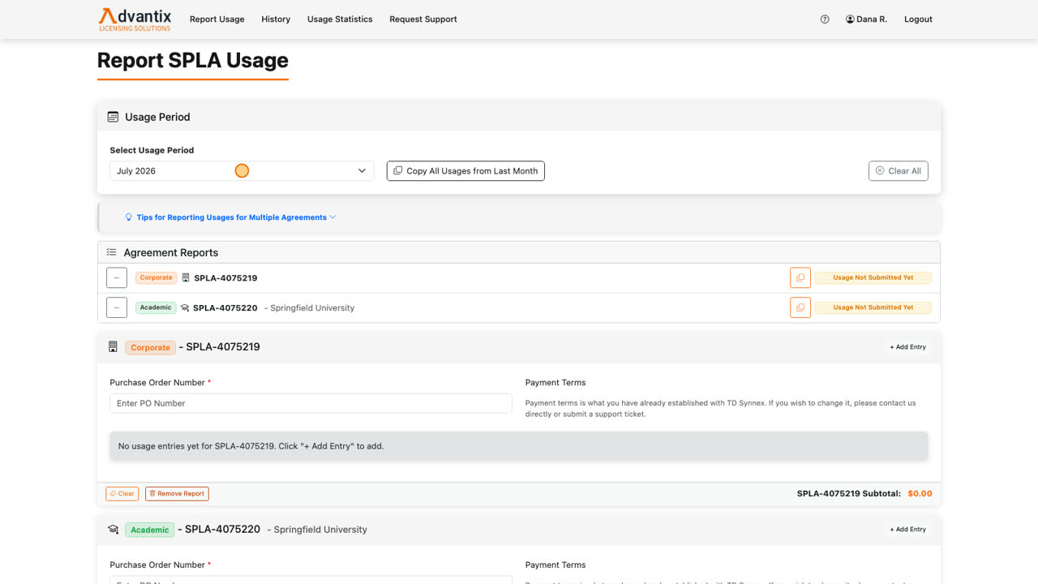
Task: Click the Agreement Reports list icon
Action: coord(112,252)
